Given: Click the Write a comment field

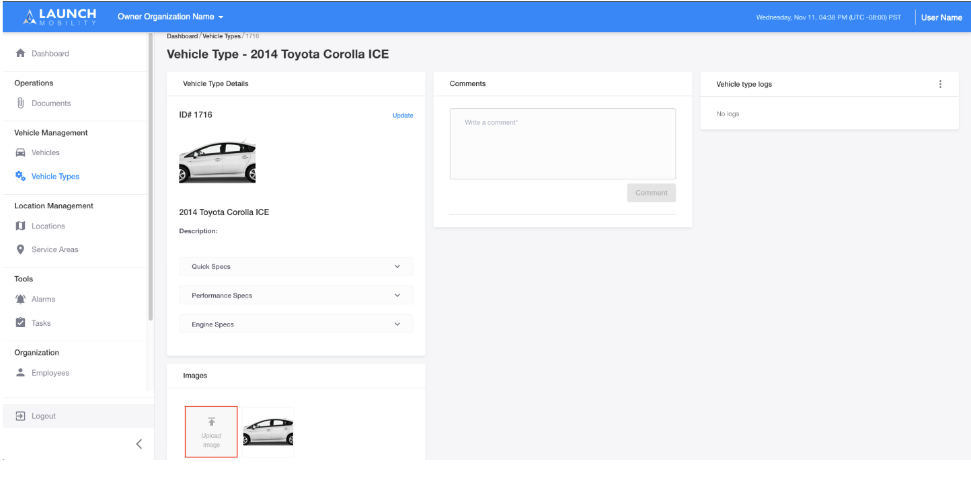Looking at the screenshot, I should tap(563, 144).
